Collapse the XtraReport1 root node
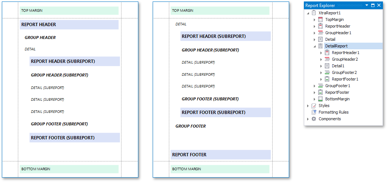Viewport: 387px width, 182px height. [x=308, y=13]
